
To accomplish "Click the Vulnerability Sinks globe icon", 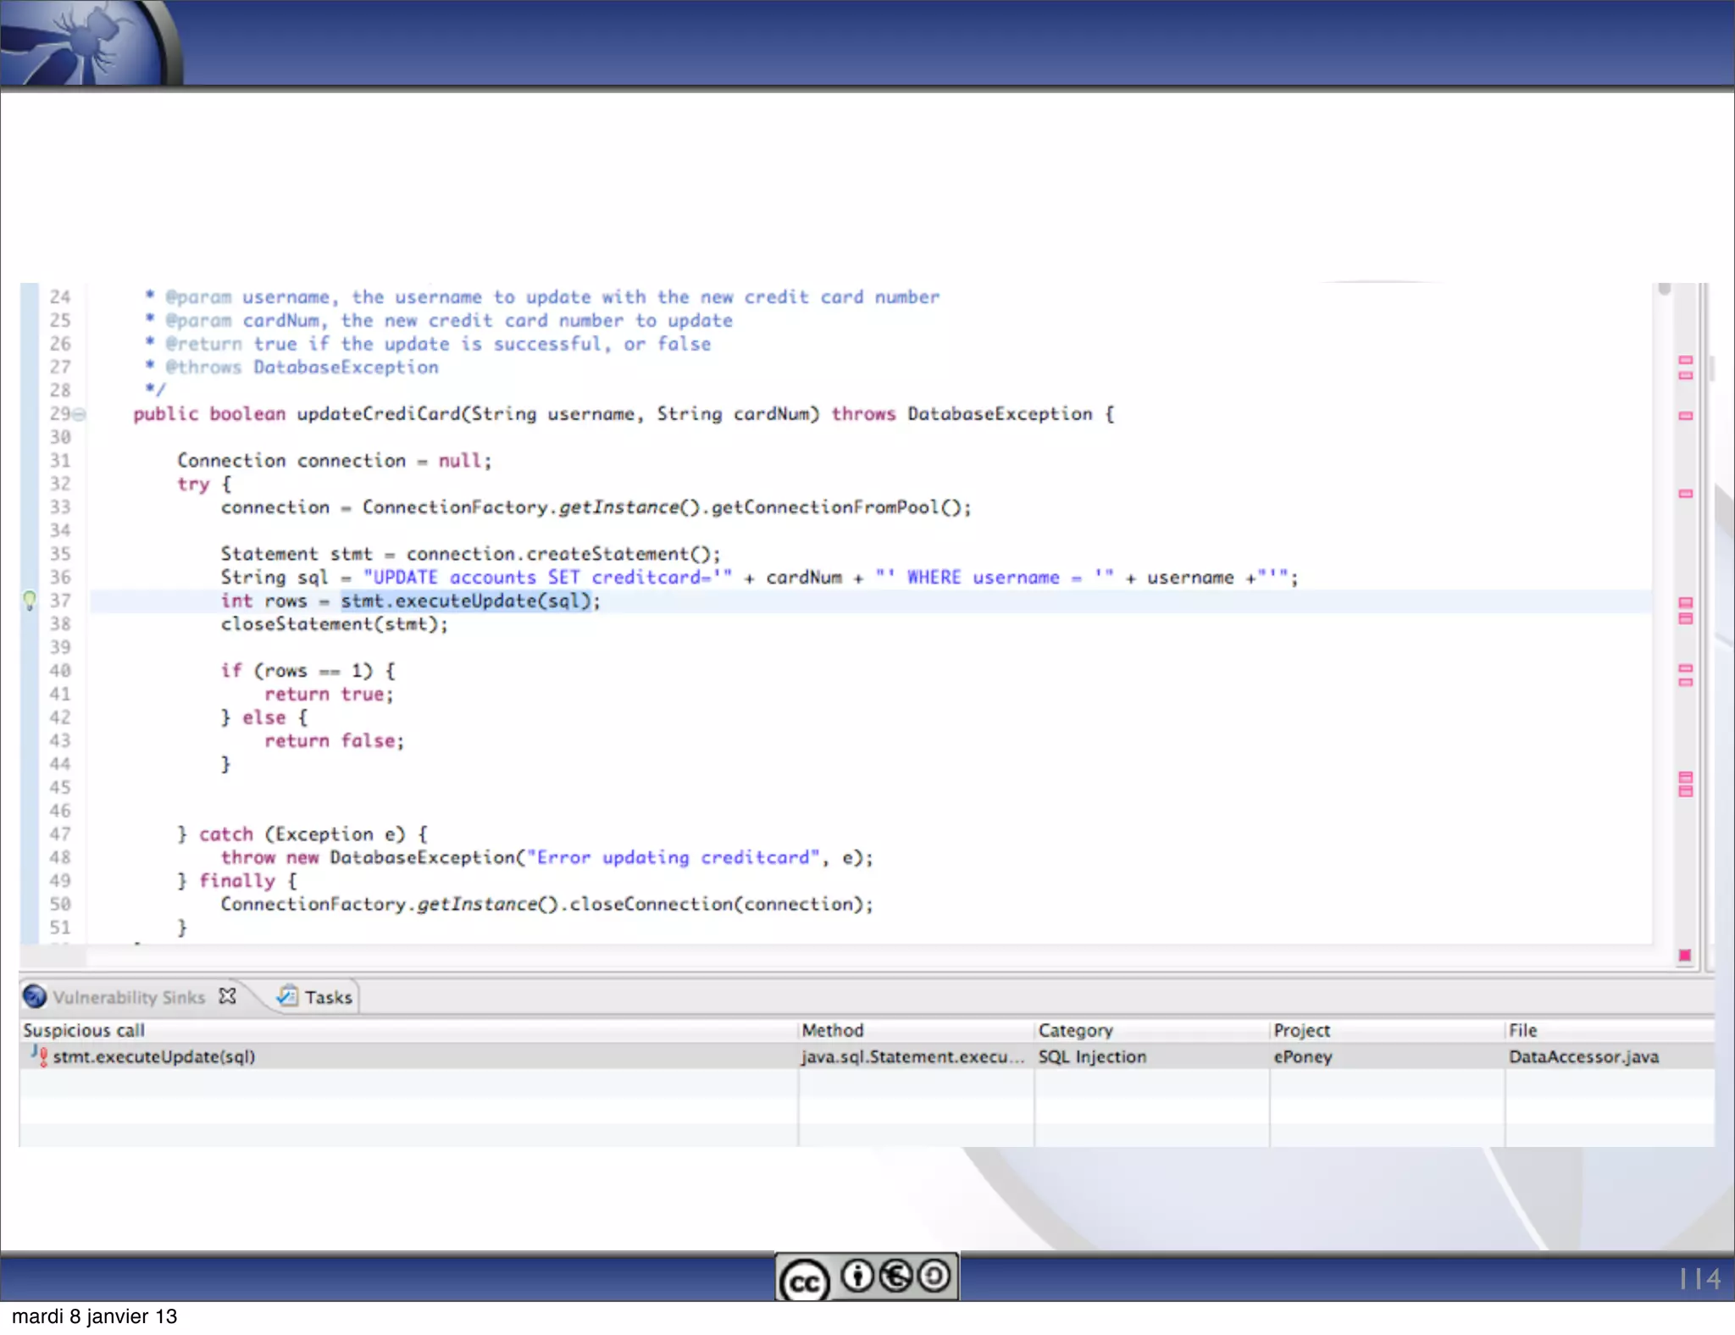I will 35,996.
